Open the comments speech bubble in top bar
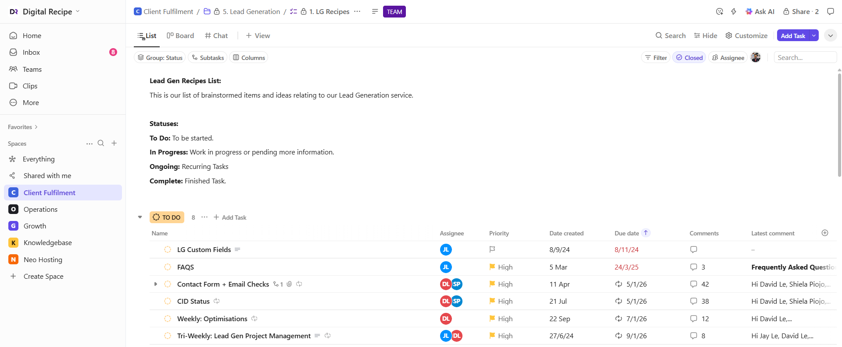Viewport: 842px width, 347px height. coord(830,12)
